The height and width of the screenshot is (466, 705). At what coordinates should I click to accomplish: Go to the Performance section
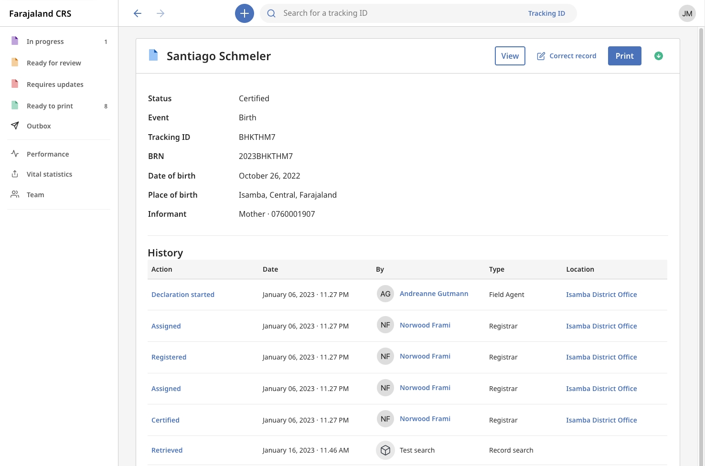pyautogui.click(x=48, y=154)
